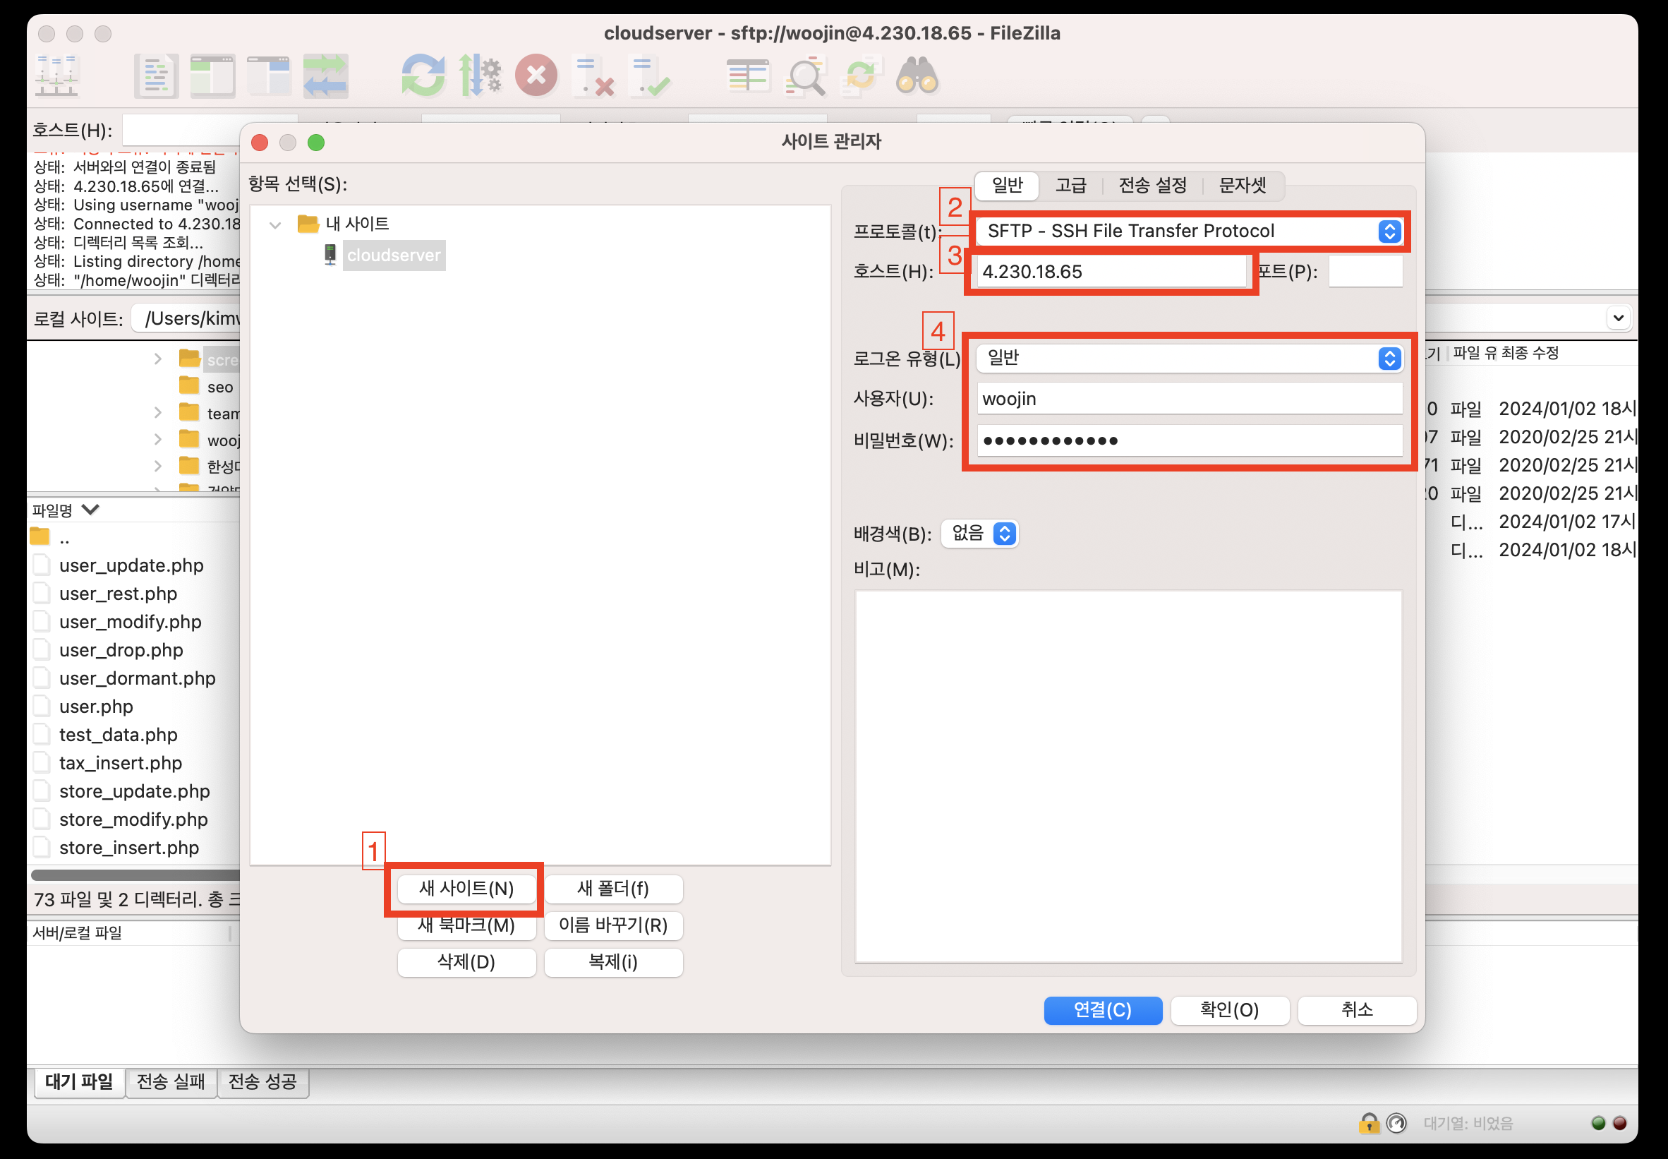Switch to the 전송 설정 tab
The height and width of the screenshot is (1159, 1668).
1152,186
